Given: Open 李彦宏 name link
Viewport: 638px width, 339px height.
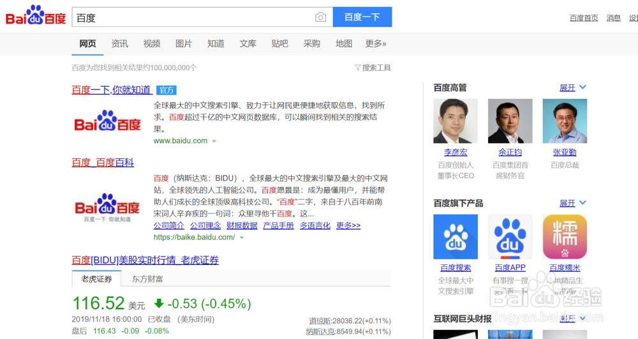Looking at the screenshot, I should tap(456, 152).
